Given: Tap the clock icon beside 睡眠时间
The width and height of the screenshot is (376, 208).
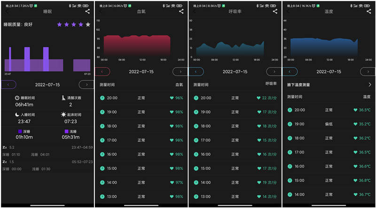Looking at the screenshot, I should coord(17,98).
